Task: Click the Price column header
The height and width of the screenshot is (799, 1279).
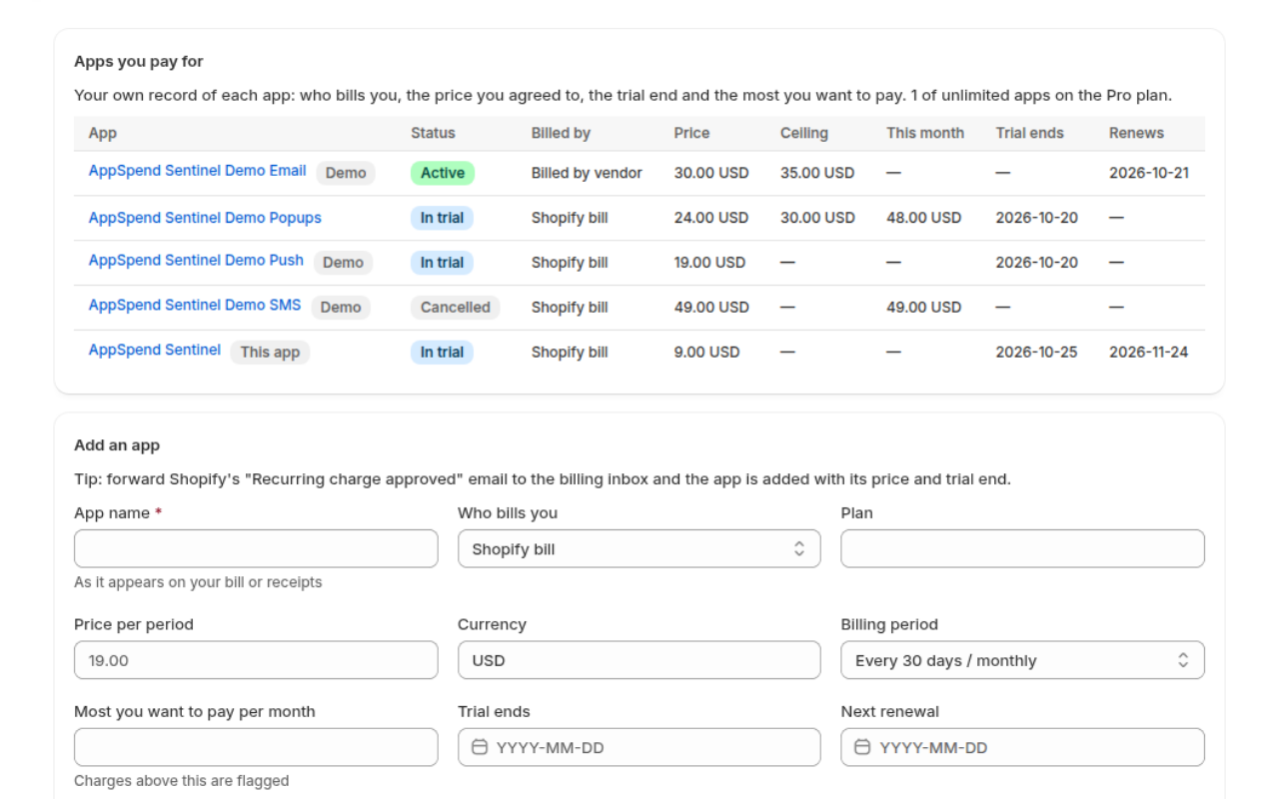Action: 691,133
